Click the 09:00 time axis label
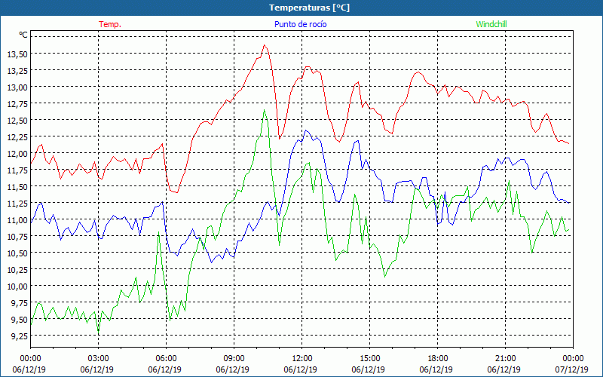Image resolution: width=603 pixels, height=377 pixels. [234, 359]
